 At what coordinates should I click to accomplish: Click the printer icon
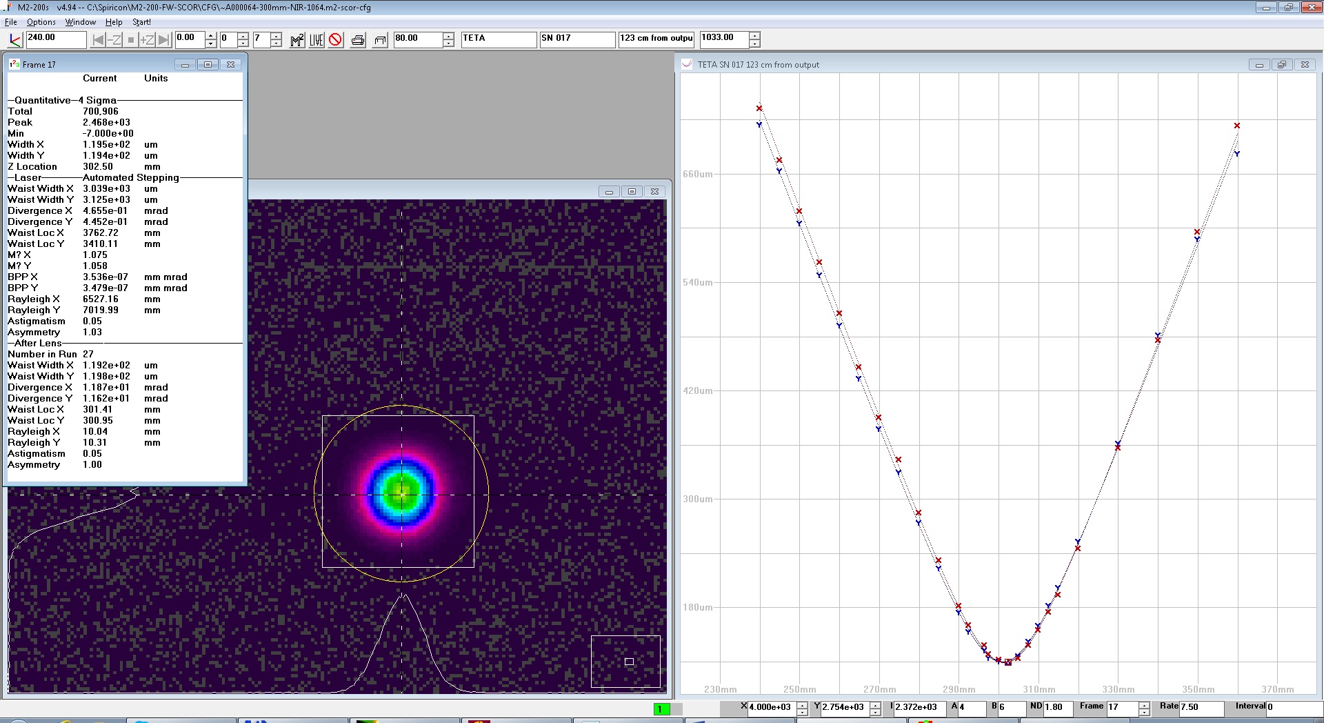[x=358, y=40]
